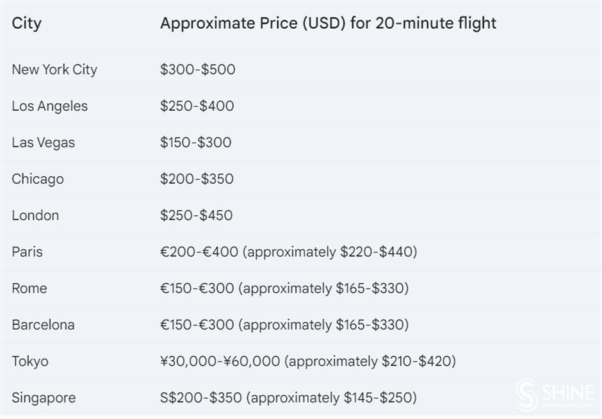Select the London city cell
602x419 pixels.
(x=35, y=215)
